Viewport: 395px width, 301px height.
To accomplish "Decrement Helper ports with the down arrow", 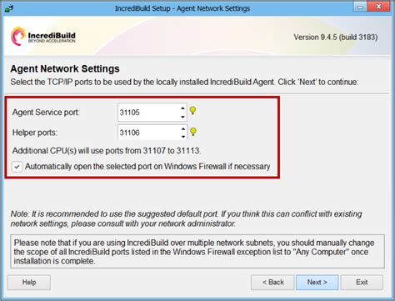I will (x=183, y=137).
